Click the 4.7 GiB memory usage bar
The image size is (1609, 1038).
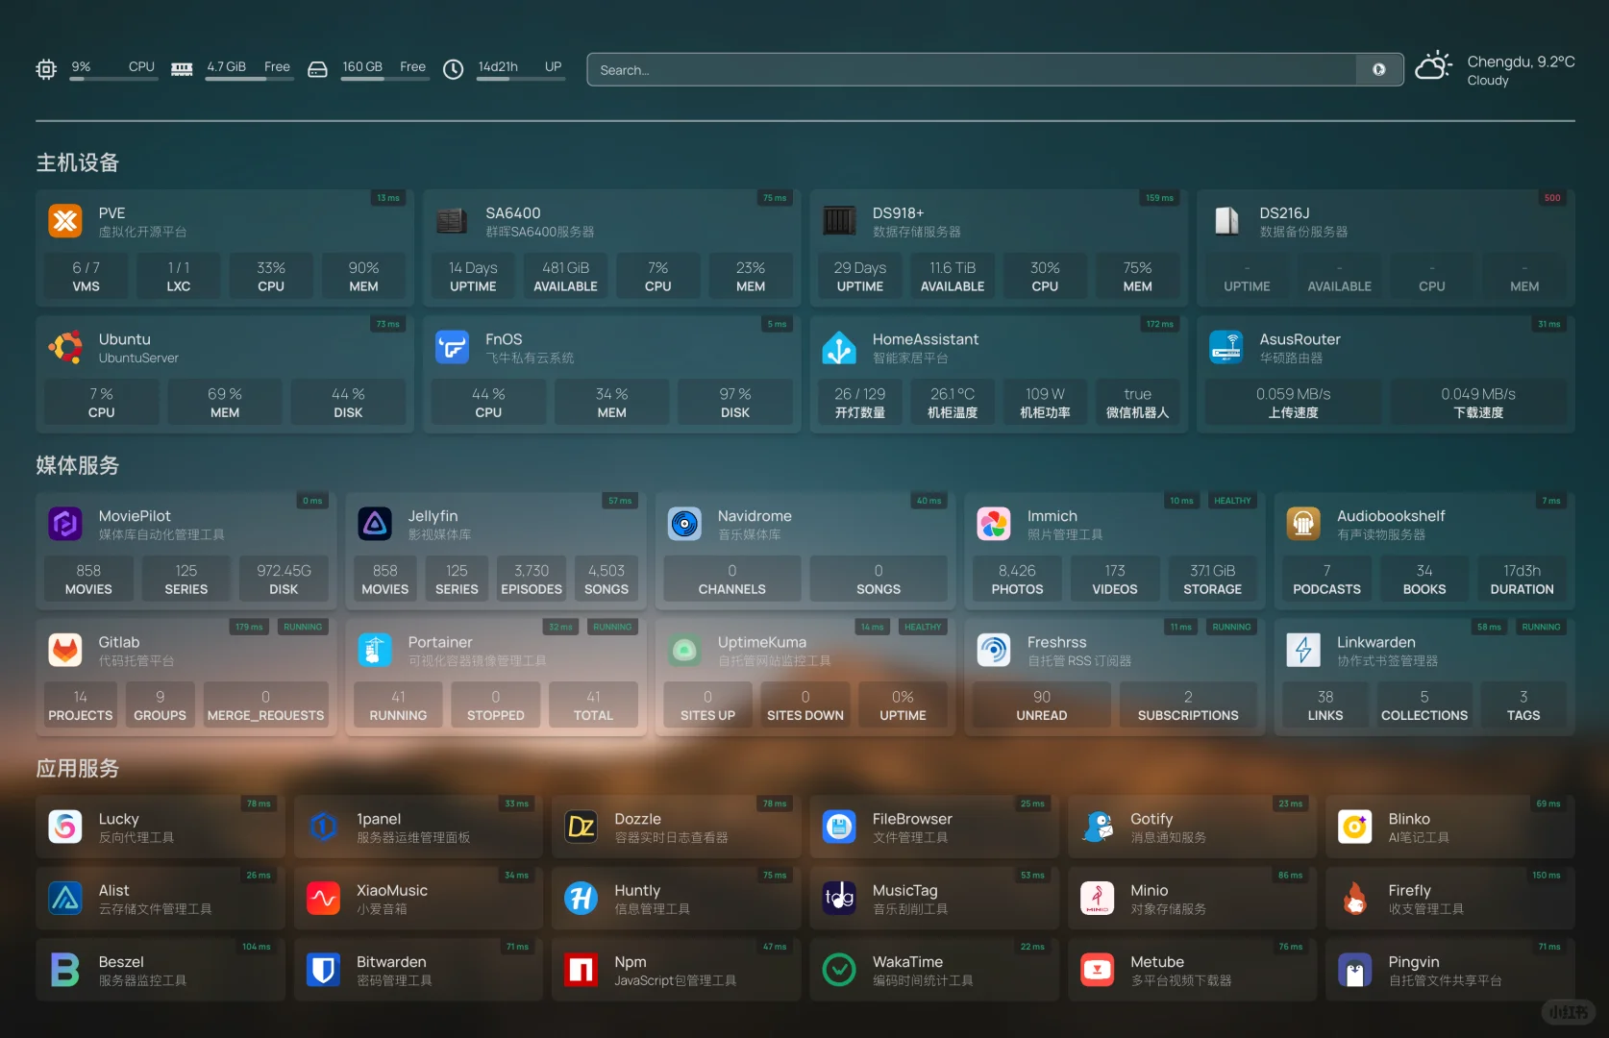[250, 79]
